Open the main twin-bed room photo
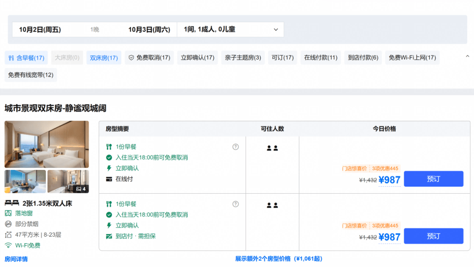Screen dimensions: 474x267 [x=47, y=144]
